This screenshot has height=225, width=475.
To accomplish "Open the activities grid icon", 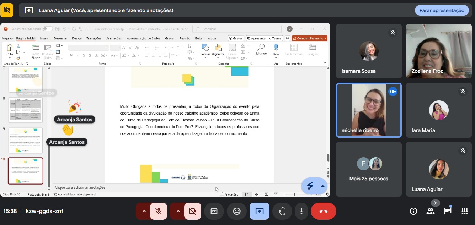I will pos(464,211).
